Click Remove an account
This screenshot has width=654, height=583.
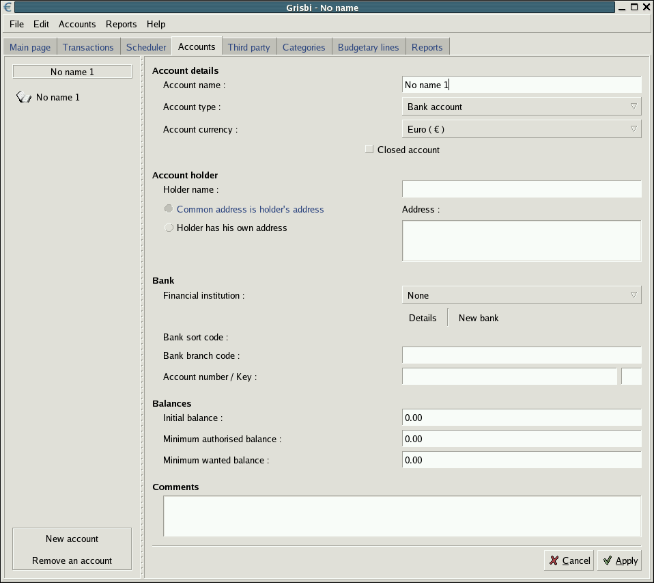(x=72, y=560)
